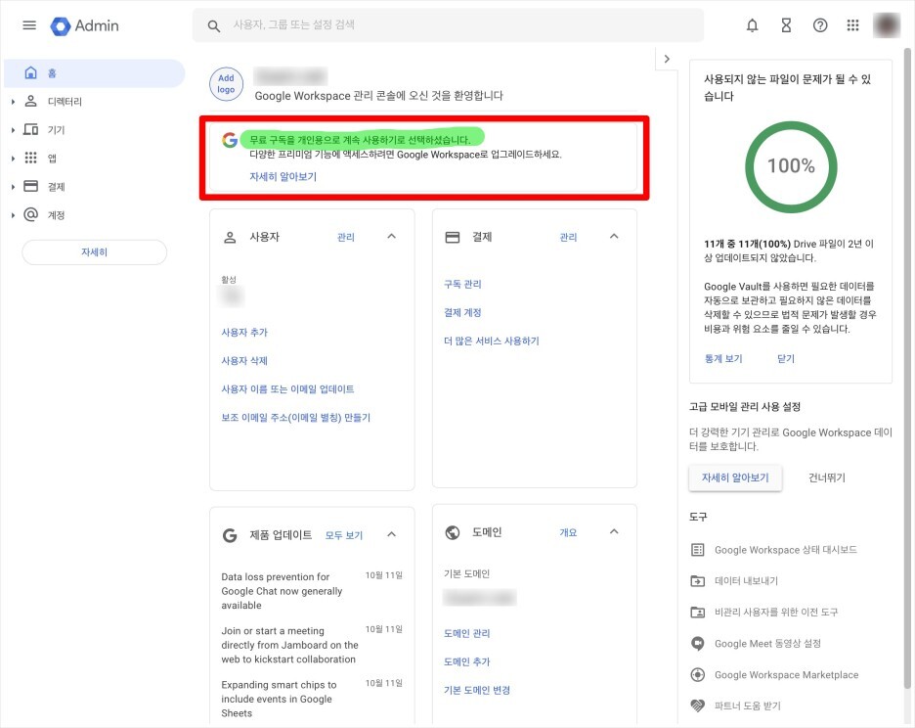Open 보조 이메일 주소(이메일 별칭) 만들기 link
The width and height of the screenshot is (915, 728).
tap(296, 417)
